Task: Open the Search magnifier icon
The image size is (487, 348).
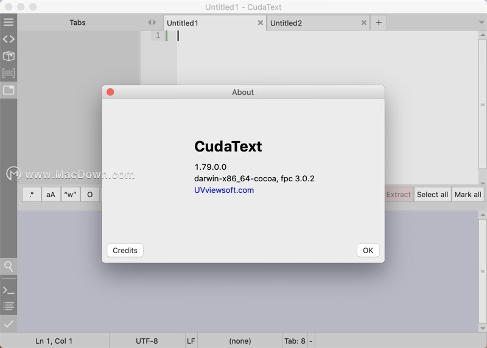Action: tap(9, 266)
